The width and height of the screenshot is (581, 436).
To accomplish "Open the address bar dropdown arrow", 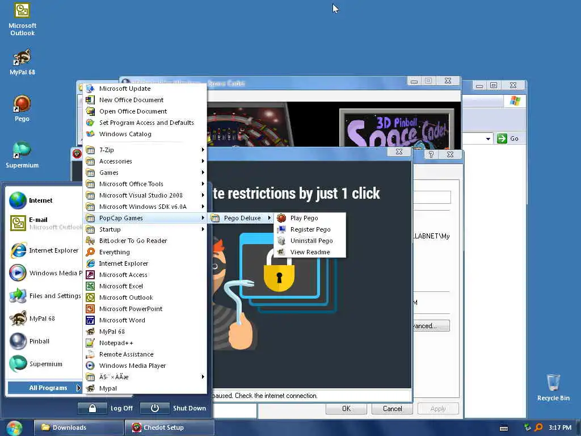I will coord(488,139).
